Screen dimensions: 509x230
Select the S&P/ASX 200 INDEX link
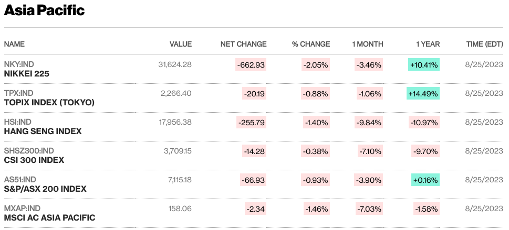click(x=45, y=189)
